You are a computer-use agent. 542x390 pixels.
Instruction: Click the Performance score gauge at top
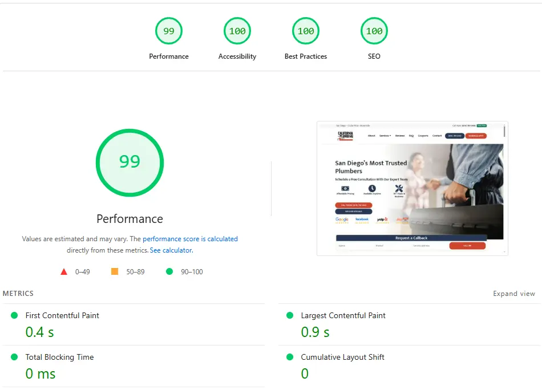point(169,31)
